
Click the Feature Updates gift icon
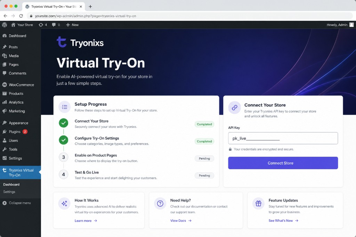coord(258,203)
